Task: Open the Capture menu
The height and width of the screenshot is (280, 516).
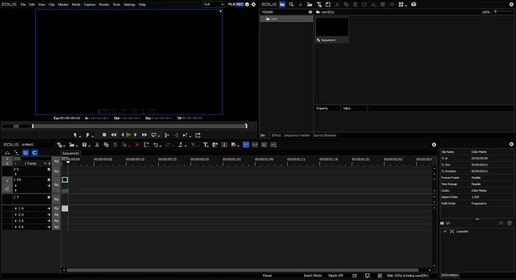Action: pyautogui.click(x=89, y=4)
